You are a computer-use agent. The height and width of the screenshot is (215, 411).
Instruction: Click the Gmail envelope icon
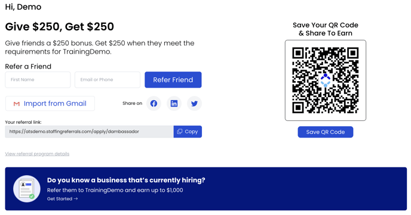pos(17,104)
